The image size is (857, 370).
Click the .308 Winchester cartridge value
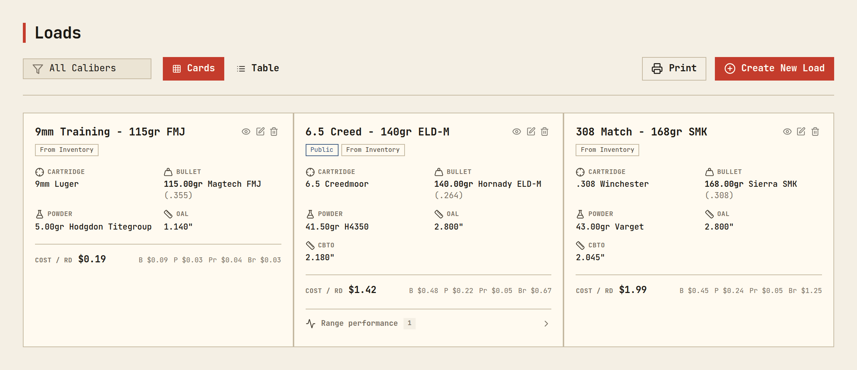(x=612, y=184)
